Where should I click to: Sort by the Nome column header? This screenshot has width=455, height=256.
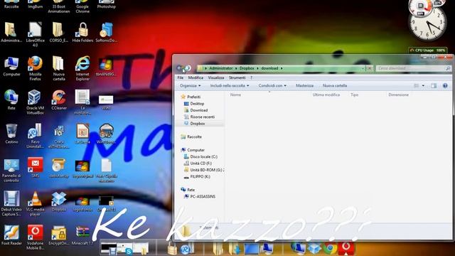[x=235, y=95]
